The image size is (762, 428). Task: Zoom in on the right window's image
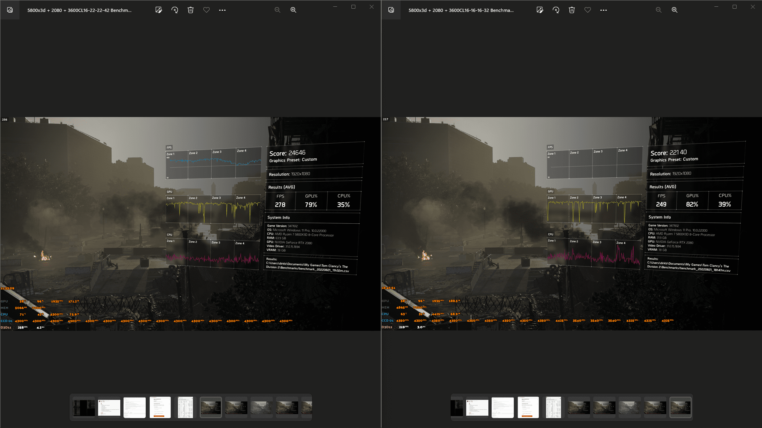[675, 10]
